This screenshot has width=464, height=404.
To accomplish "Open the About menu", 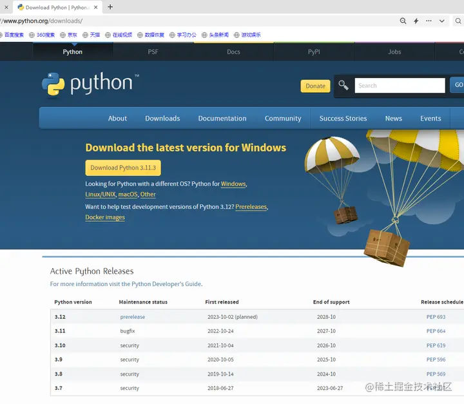I will pyautogui.click(x=117, y=119).
